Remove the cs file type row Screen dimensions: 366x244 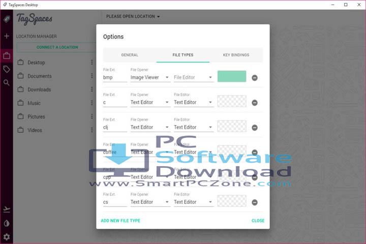click(x=255, y=202)
